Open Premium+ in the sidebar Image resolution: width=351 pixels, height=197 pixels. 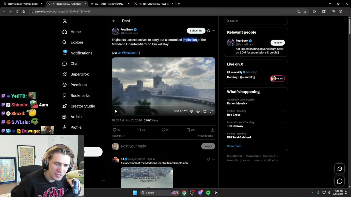click(x=75, y=85)
